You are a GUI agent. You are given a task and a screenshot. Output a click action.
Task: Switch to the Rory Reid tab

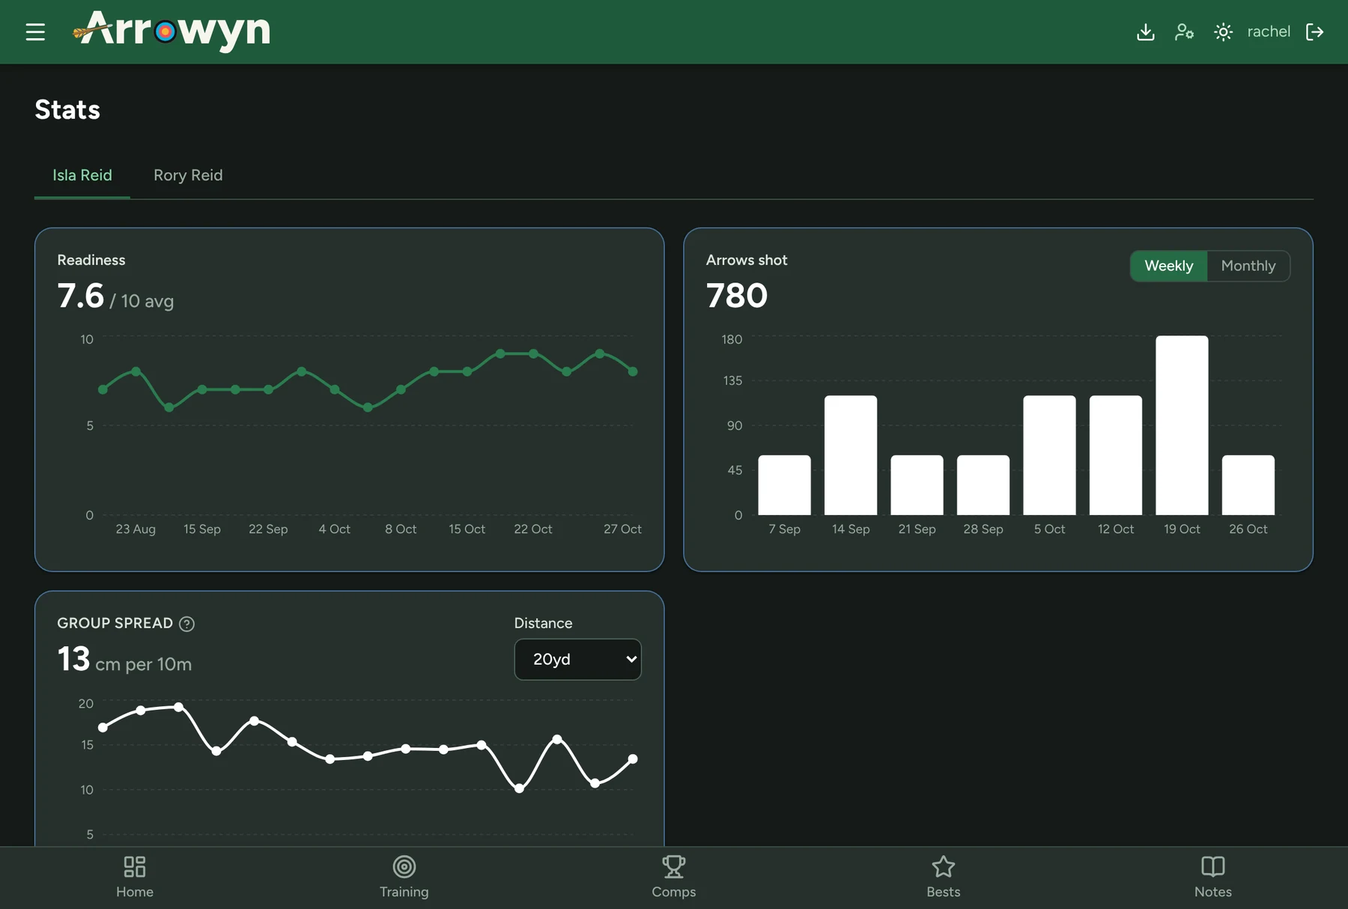coord(188,175)
